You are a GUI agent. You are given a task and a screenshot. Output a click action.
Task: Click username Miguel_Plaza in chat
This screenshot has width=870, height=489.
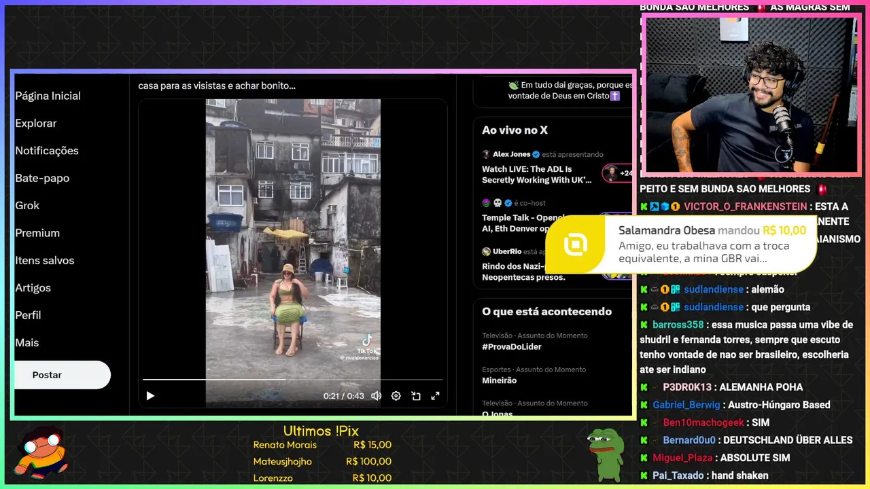(682, 458)
